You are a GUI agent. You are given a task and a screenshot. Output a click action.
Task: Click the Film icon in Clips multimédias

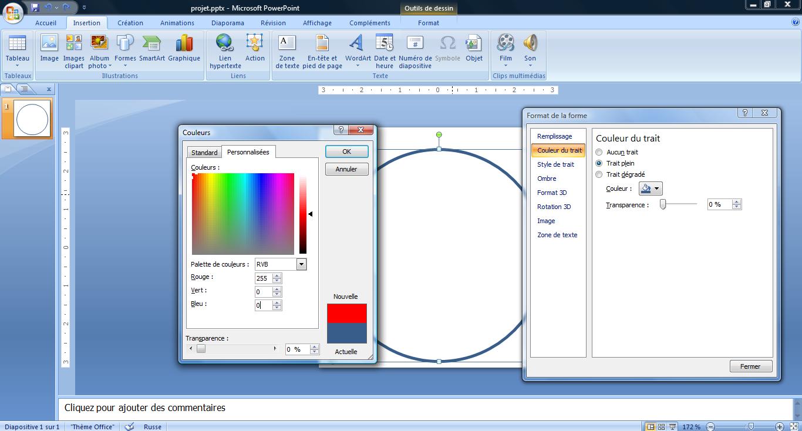pos(506,44)
